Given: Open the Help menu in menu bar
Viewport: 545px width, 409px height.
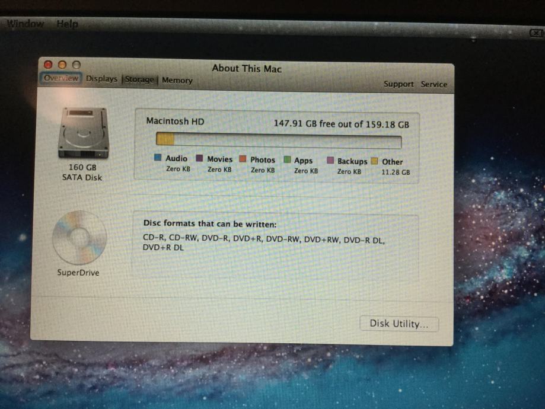Looking at the screenshot, I should (x=68, y=24).
